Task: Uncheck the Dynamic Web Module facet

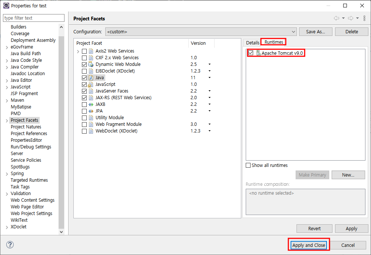Action: 84,64
